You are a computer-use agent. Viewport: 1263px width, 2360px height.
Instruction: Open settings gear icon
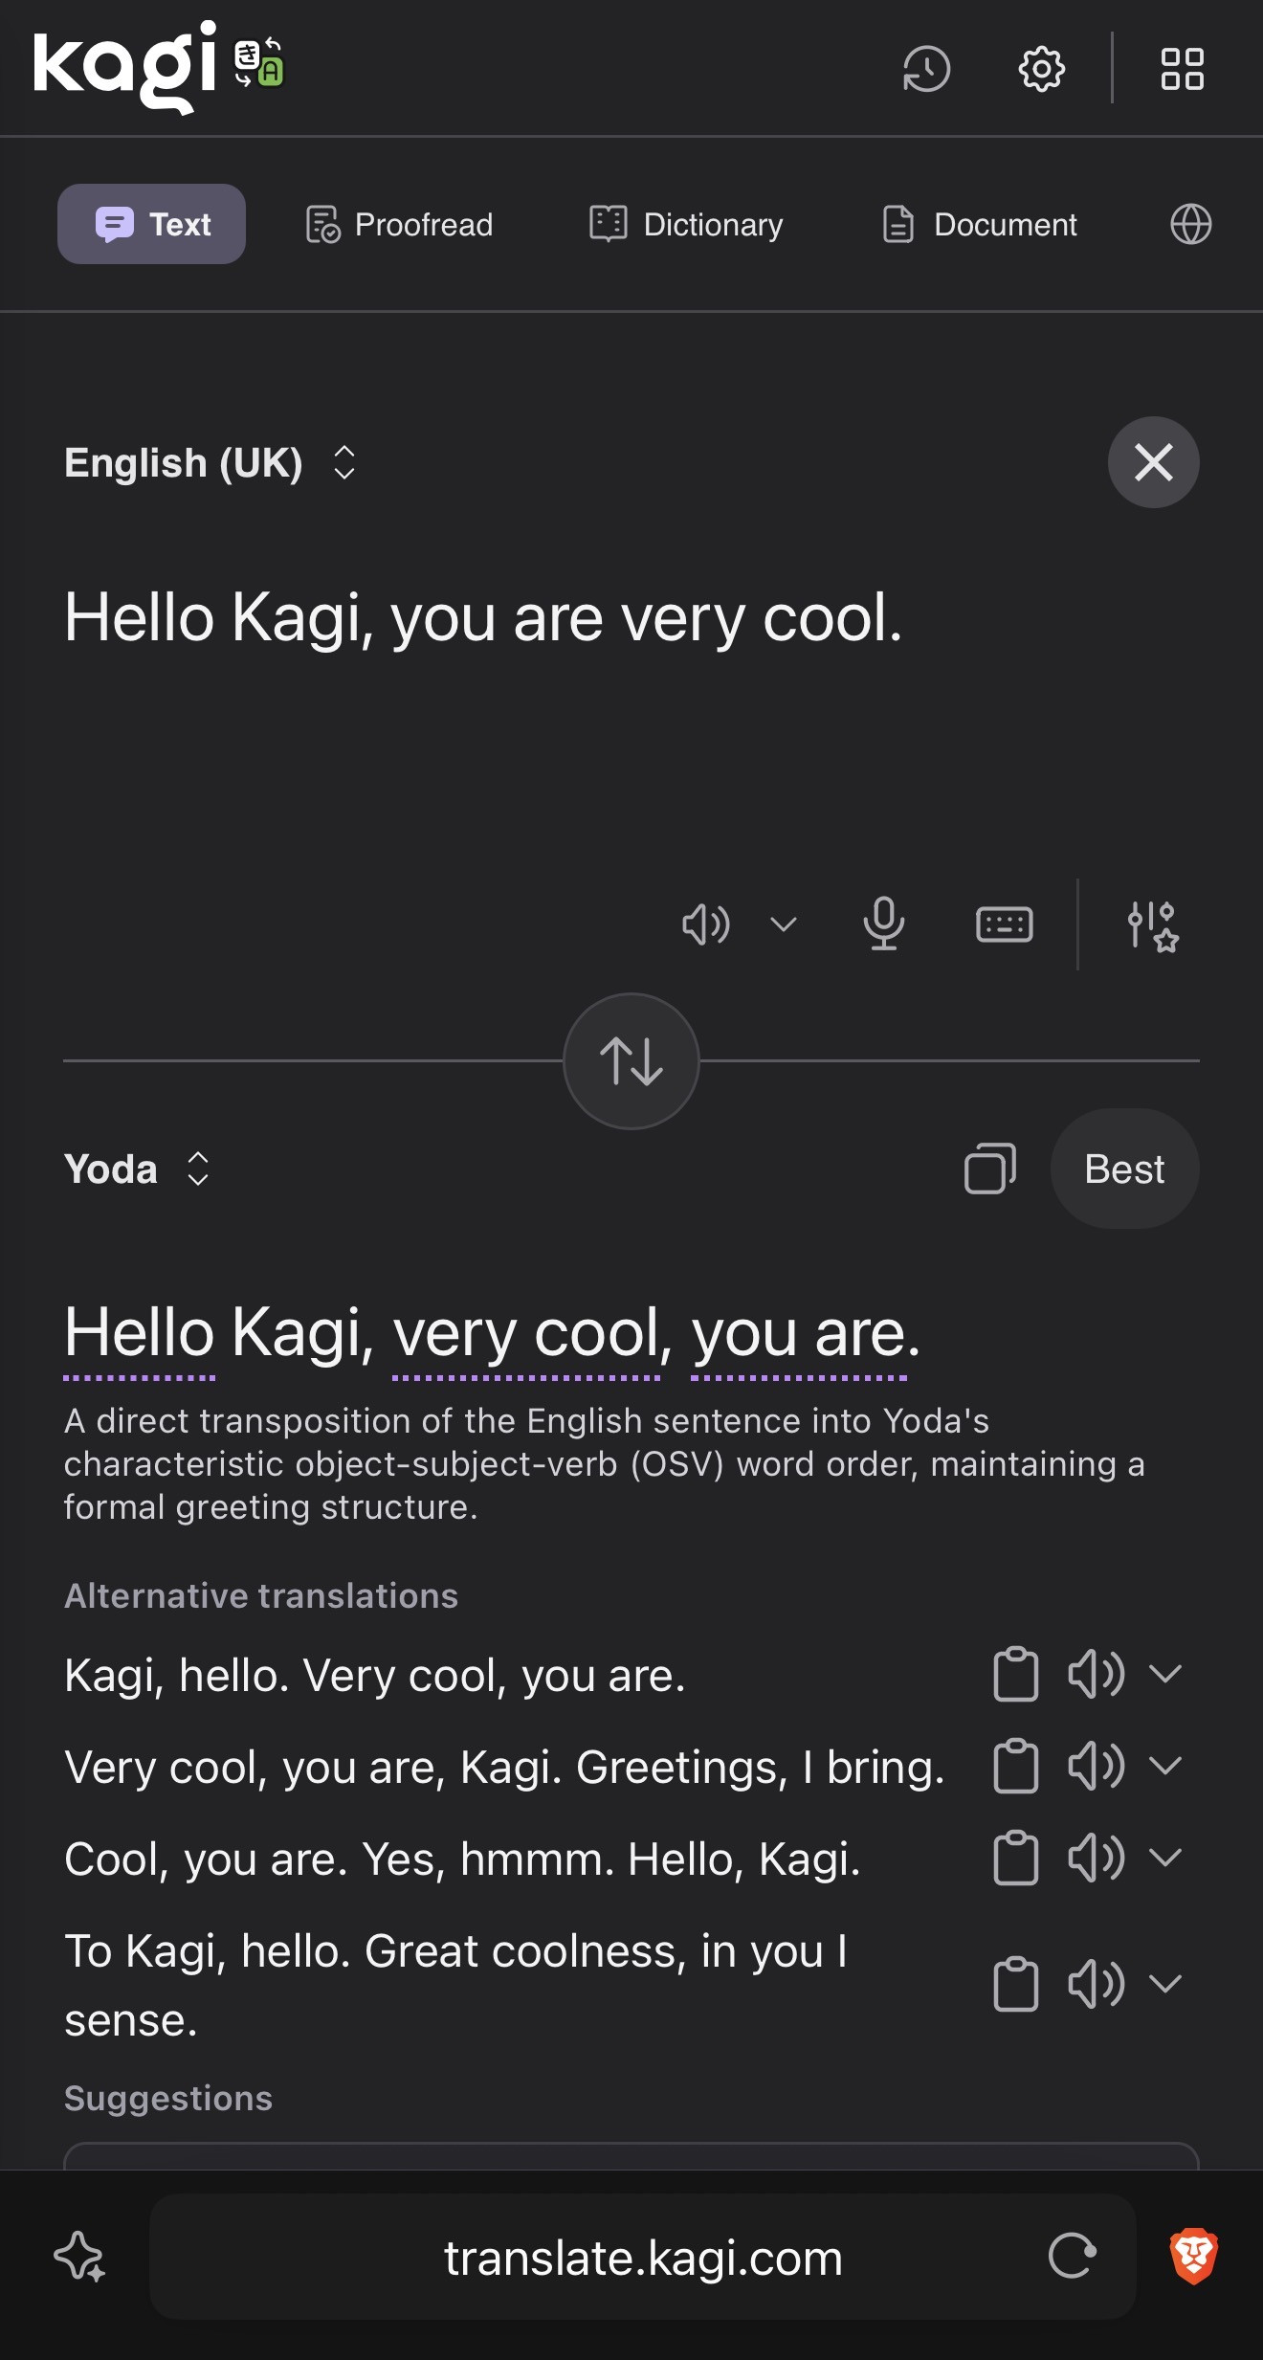pyautogui.click(x=1041, y=69)
